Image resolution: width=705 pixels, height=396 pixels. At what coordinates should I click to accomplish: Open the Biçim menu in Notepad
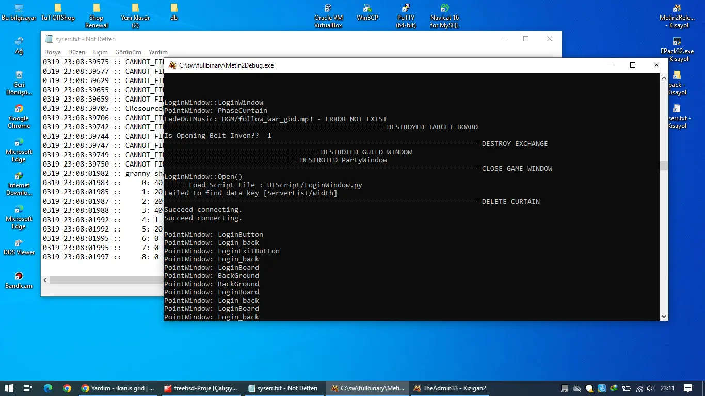[100, 52]
